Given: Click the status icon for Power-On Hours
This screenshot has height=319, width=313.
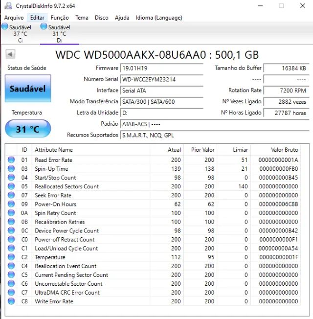Looking at the screenshot, I should 11,204.
